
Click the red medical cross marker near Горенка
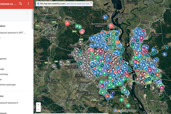point(67,23)
